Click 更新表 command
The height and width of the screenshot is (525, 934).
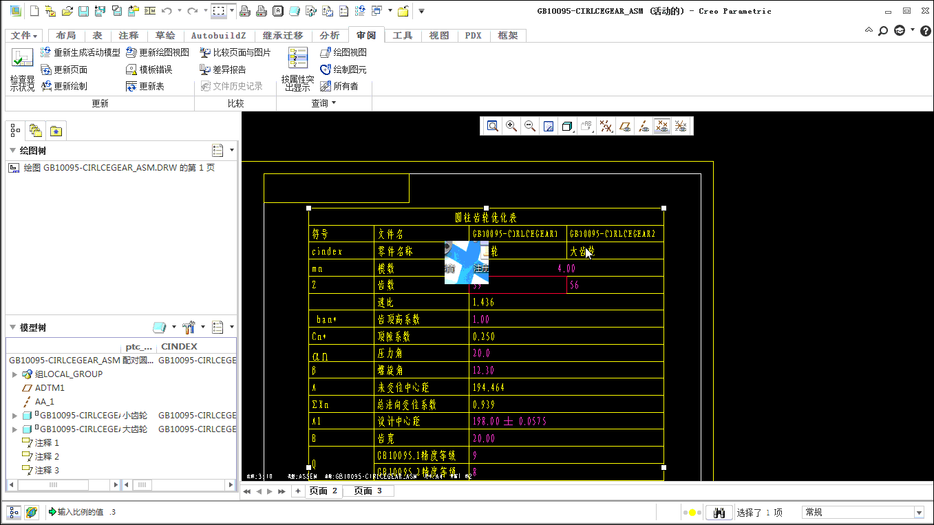click(x=145, y=86)
